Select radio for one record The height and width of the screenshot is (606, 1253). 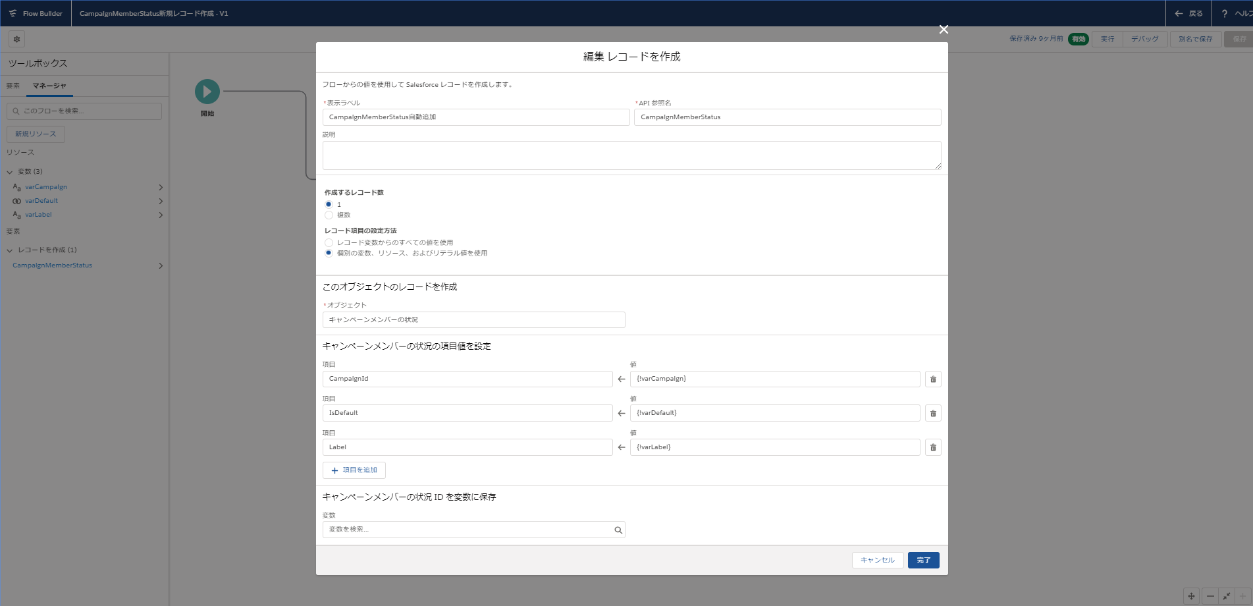pyautogui.click(x=329, y=205)
